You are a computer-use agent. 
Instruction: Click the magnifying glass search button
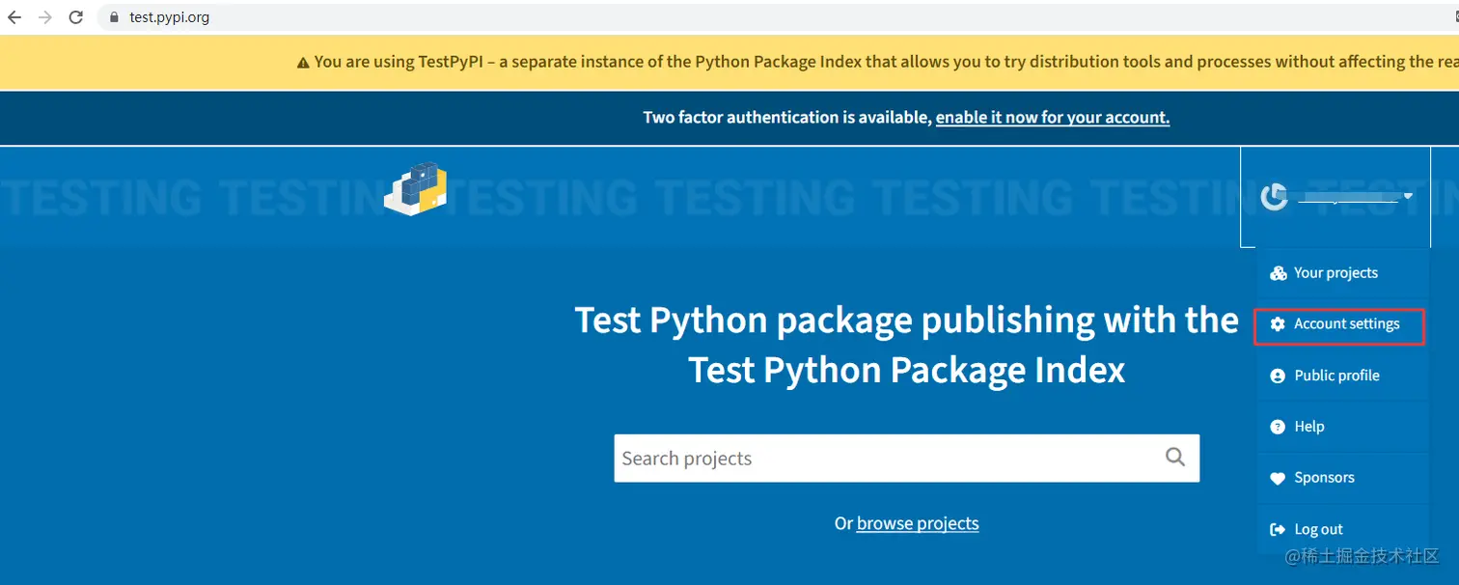click(x=1174, y=458)
